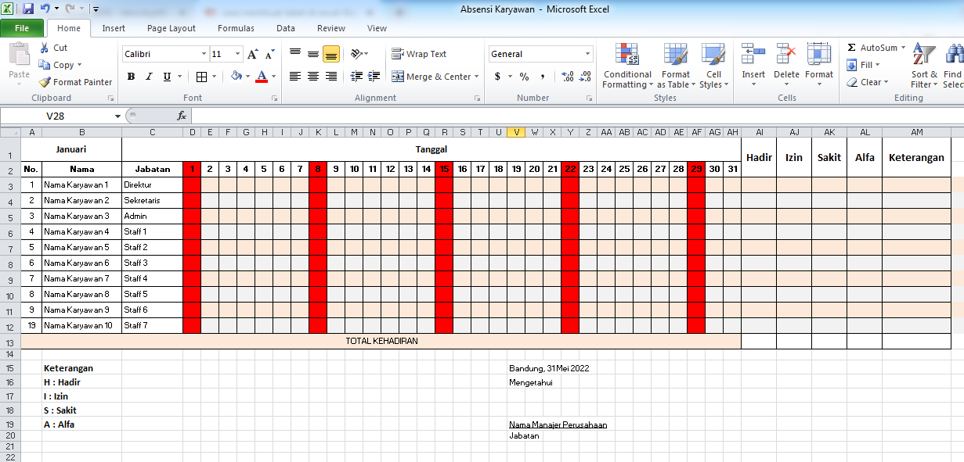Click the Merge & Center button
The height and width of the screenshot is (462, 964).
click(x=431, y=77)
